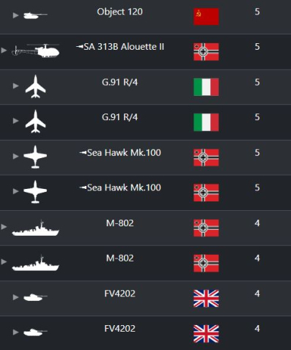Expand the Object 120 row arrow

pos(15,15)
